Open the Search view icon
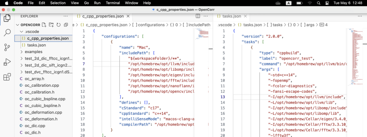Image resolution: width=367 pixels, height=137 pixels. [x=7, y=33]
